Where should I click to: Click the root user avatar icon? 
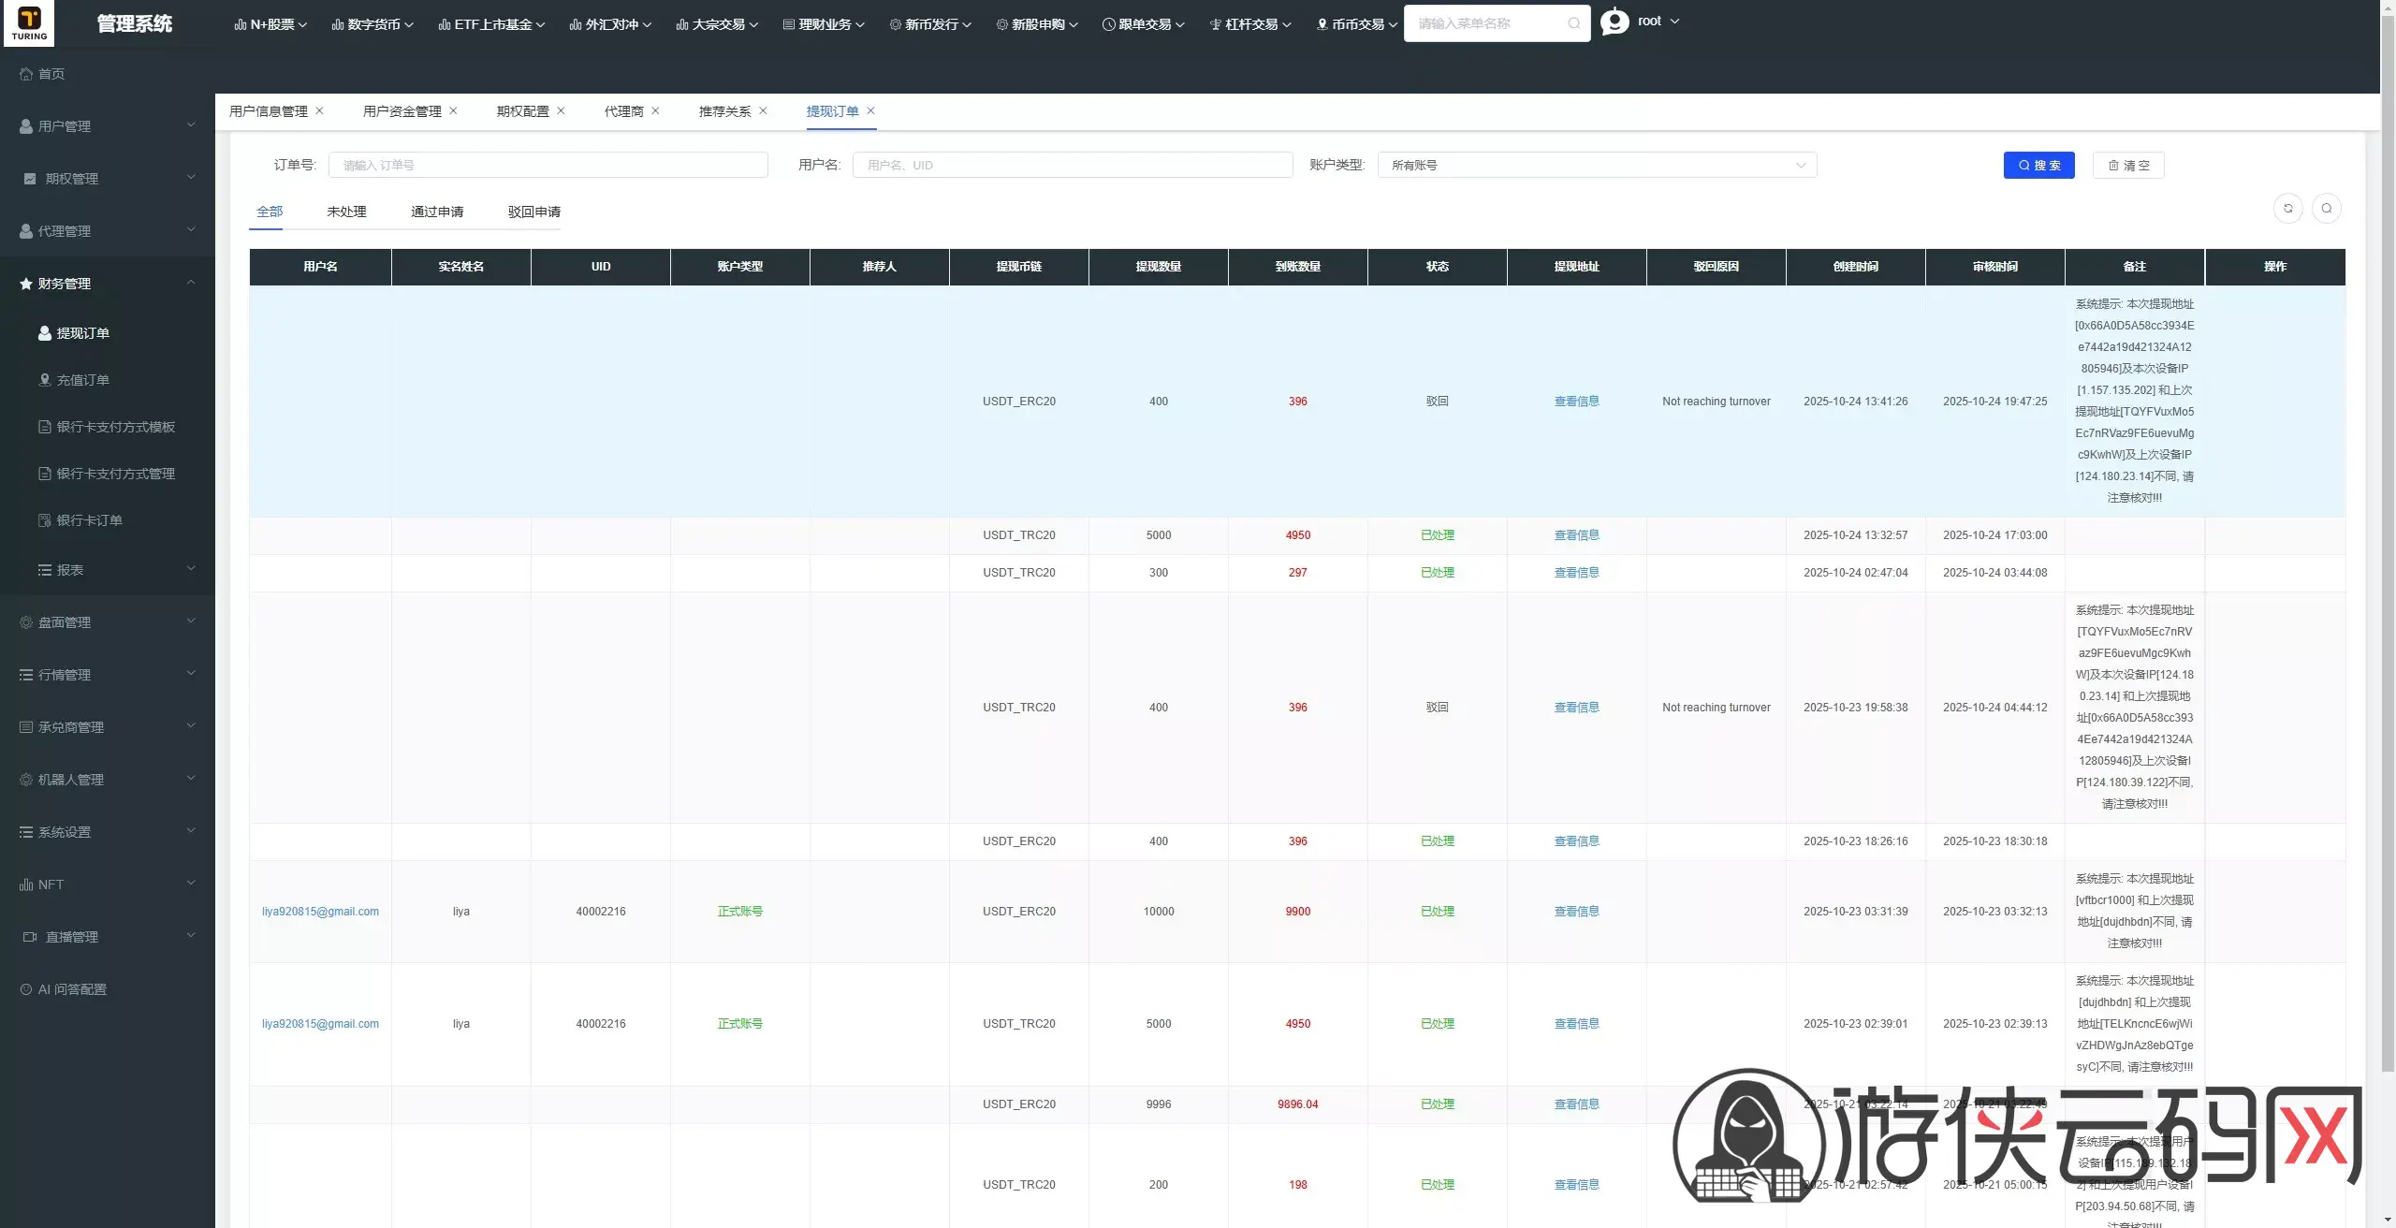click(1614, 21)
